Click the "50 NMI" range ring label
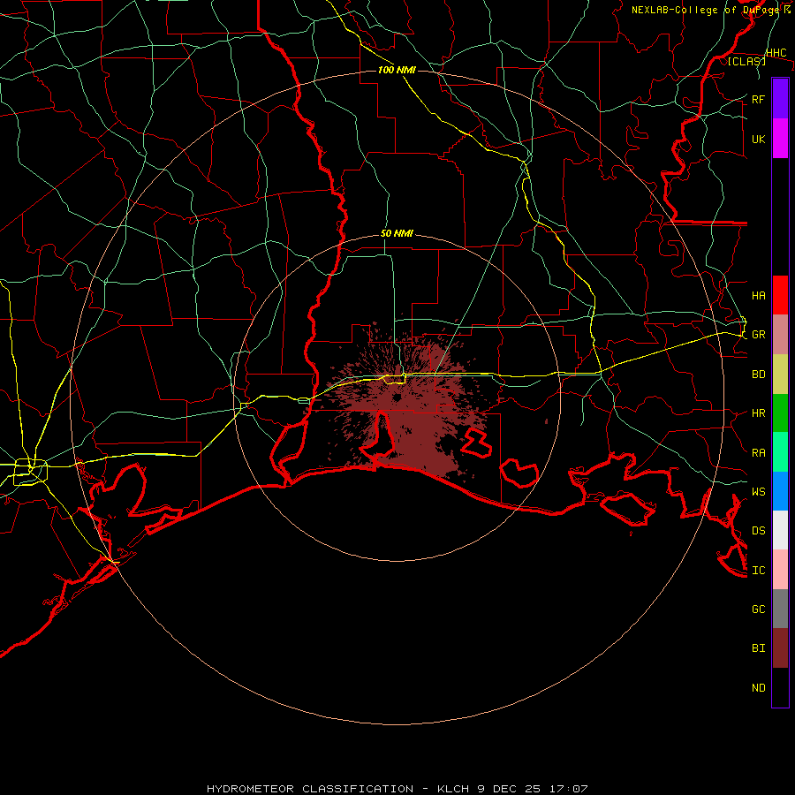This screenshot has width=795, height=795. pos(397,233)
